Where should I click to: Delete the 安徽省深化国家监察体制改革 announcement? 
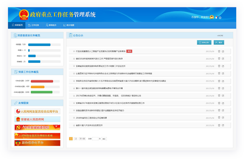click(x=219, y=66)
